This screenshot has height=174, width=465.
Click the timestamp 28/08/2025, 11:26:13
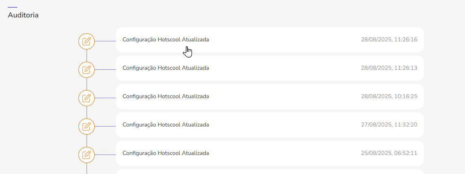click(x=389, y=68)
